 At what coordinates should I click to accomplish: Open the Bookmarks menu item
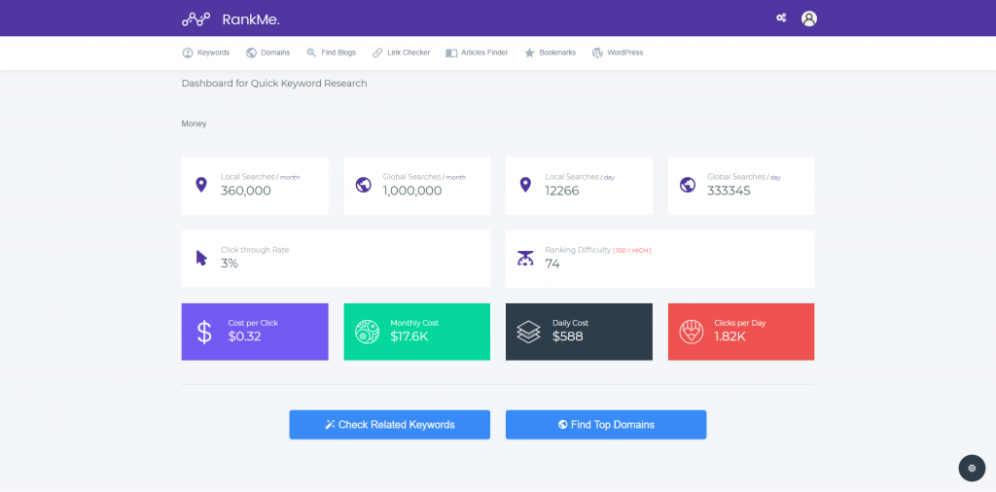point(550,53)
